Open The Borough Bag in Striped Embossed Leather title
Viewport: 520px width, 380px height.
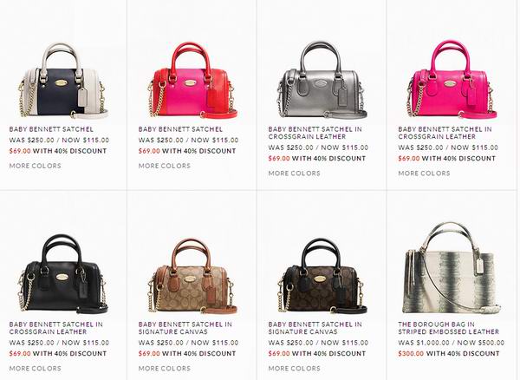pyautogui.click(x=449, y=328)
